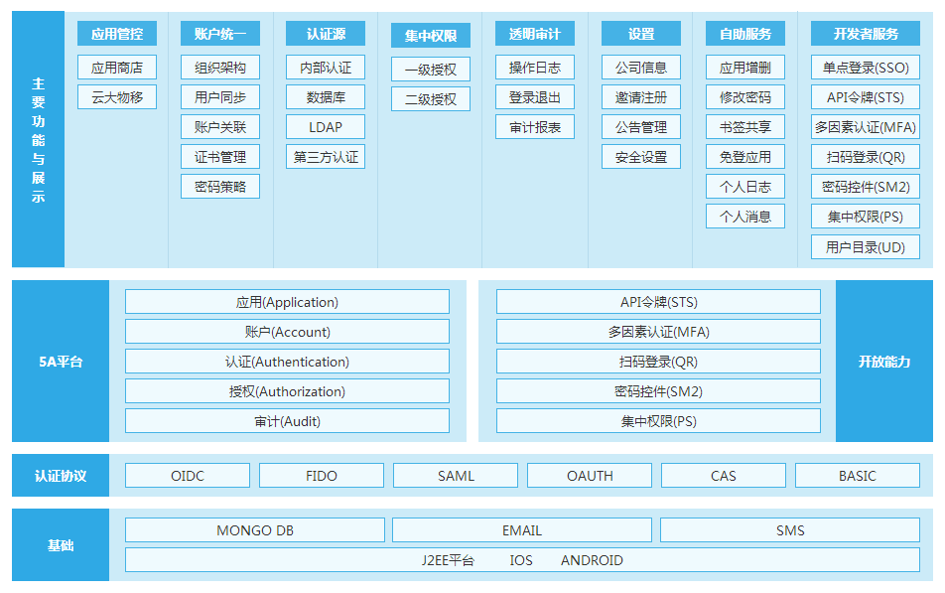Switch to the 透明审计 tab
945x593 pixels.
534,33
